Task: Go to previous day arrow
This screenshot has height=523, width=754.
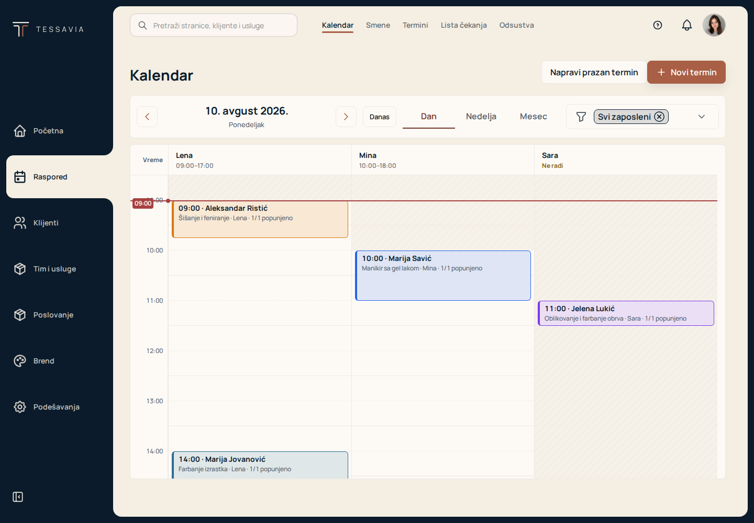Action: (147, 117)
